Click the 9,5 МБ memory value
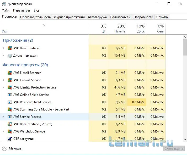 tap(120, 102)
